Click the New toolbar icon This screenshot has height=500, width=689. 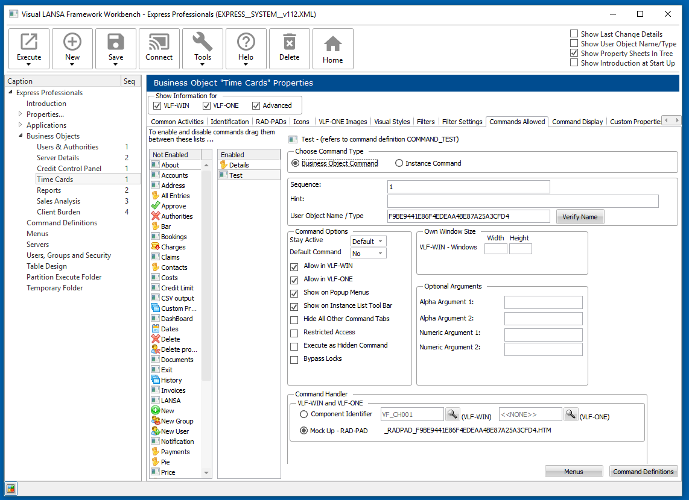click(x=72, y=42)
